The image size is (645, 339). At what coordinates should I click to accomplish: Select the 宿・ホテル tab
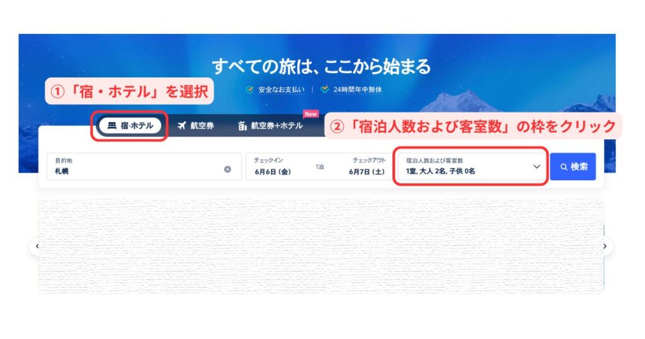130,125
